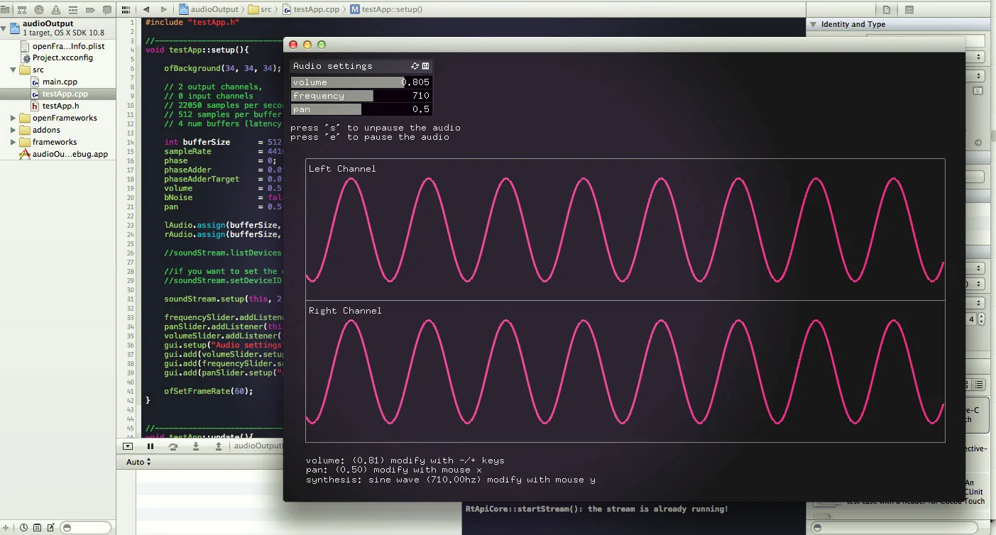The width and height of the screenshot is (996, 535).
Task: Click testApp::setup() in jump bar
Action: (386, 9)
